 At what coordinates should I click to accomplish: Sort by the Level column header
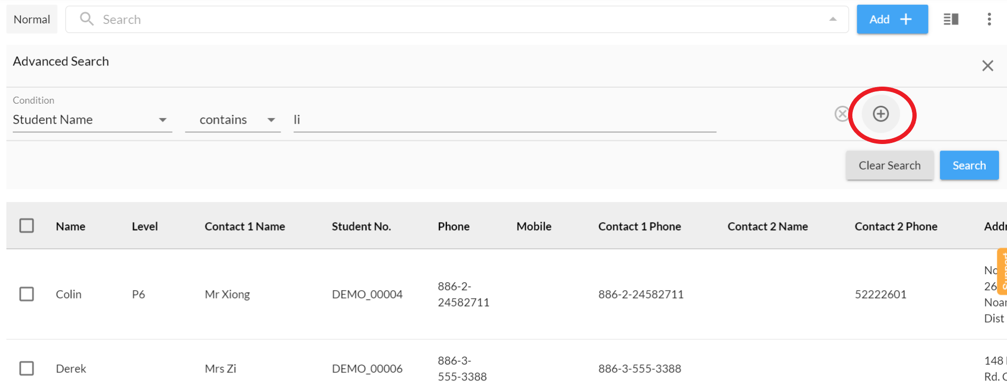[145, 226]
